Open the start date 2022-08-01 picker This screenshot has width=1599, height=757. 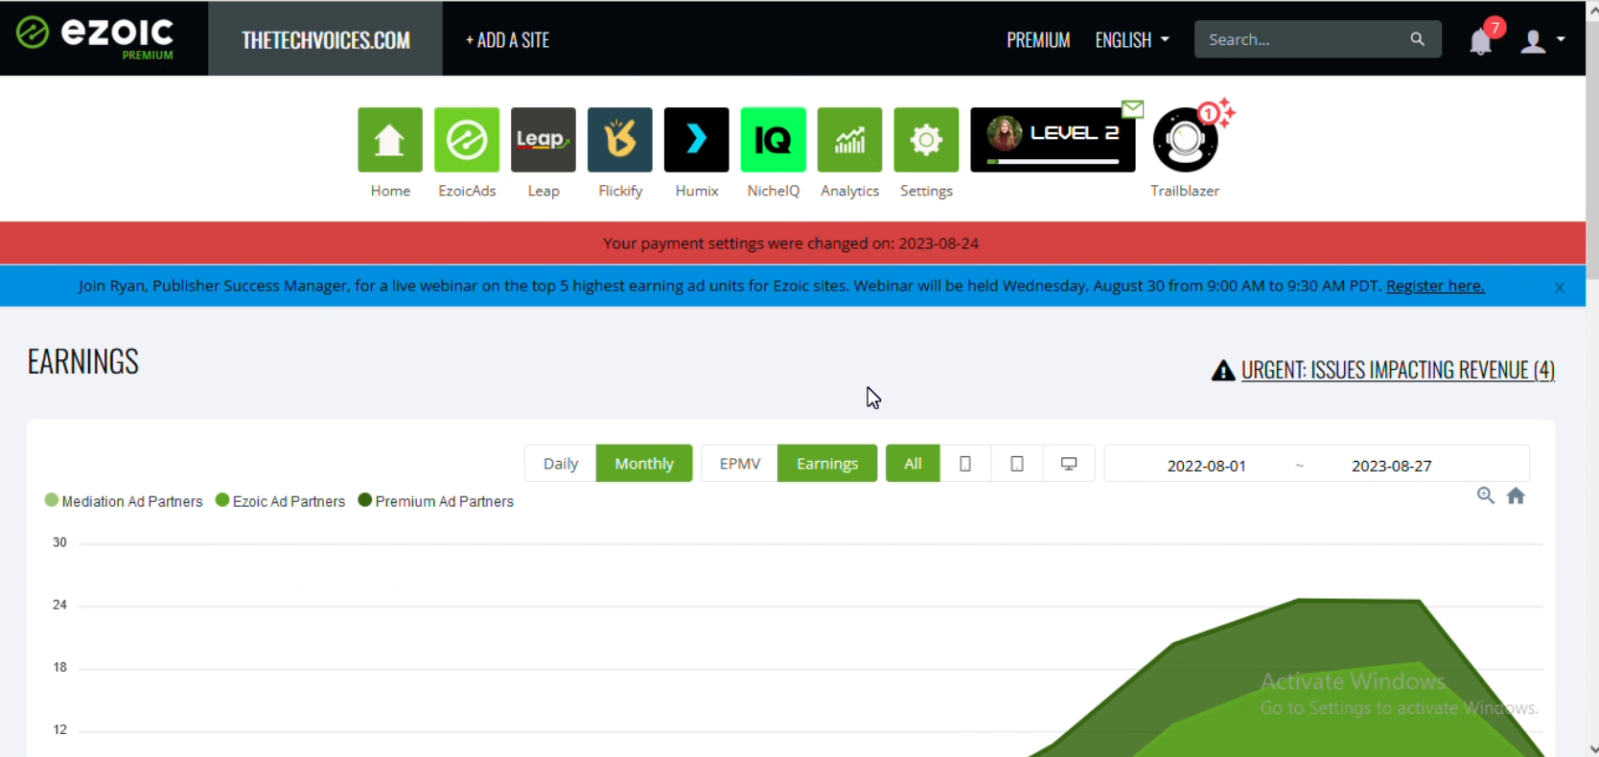click(1206, 466)
